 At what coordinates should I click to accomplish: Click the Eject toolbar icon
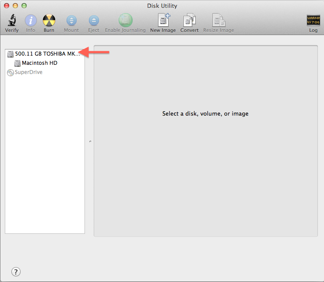click(94, 21)
